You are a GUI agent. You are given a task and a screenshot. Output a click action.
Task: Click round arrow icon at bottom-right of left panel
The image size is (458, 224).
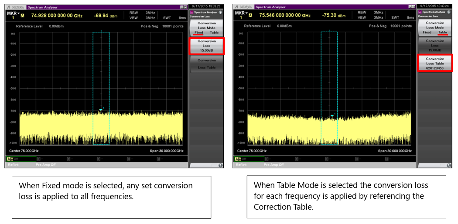point(221,165)
